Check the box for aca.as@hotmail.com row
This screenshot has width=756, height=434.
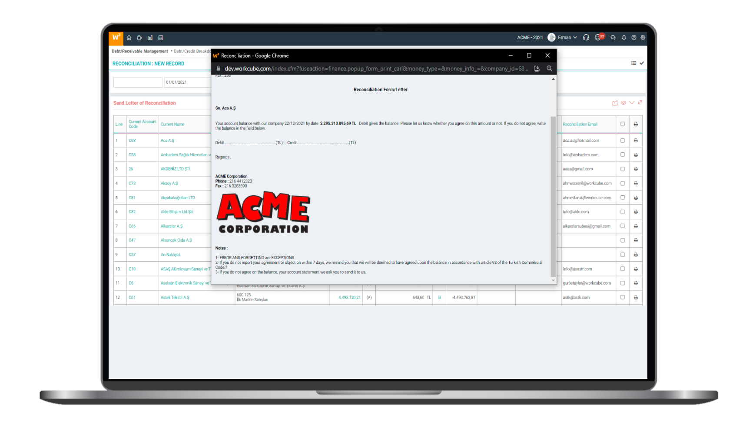pyautogui.click(x=623, y=141)
